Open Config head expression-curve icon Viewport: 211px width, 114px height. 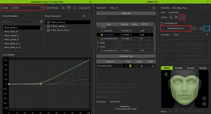182,17
